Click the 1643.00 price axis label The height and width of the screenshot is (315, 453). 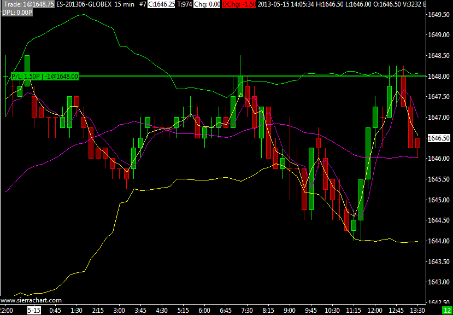click(439, 282)
